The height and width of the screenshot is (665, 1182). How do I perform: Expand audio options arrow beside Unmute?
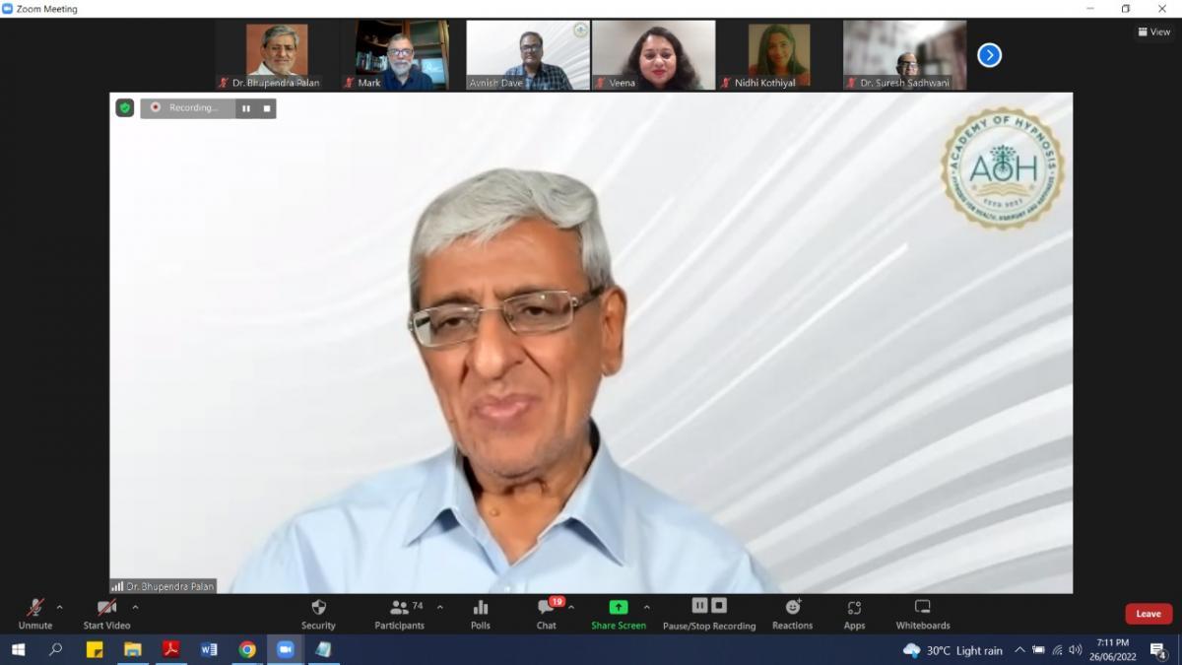coord(60,607)
